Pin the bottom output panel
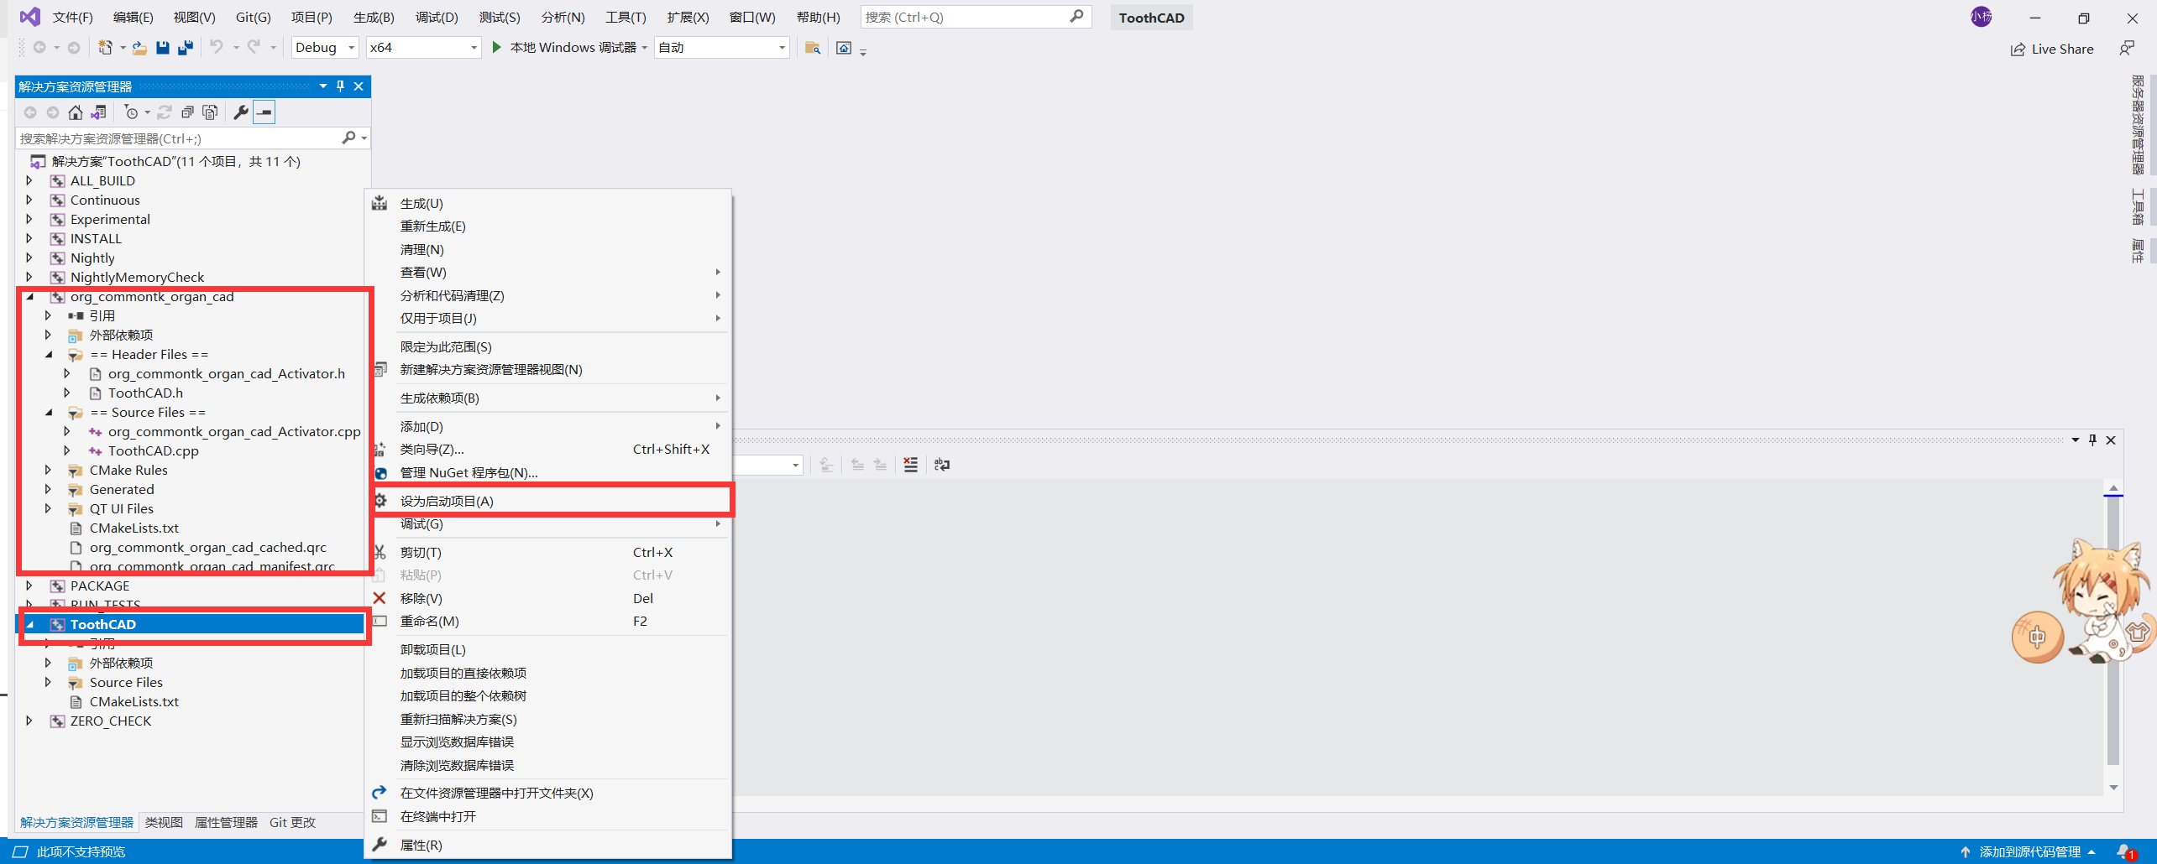Image resolution: width=2157 pixels, height=864 pixels. 2092,440
